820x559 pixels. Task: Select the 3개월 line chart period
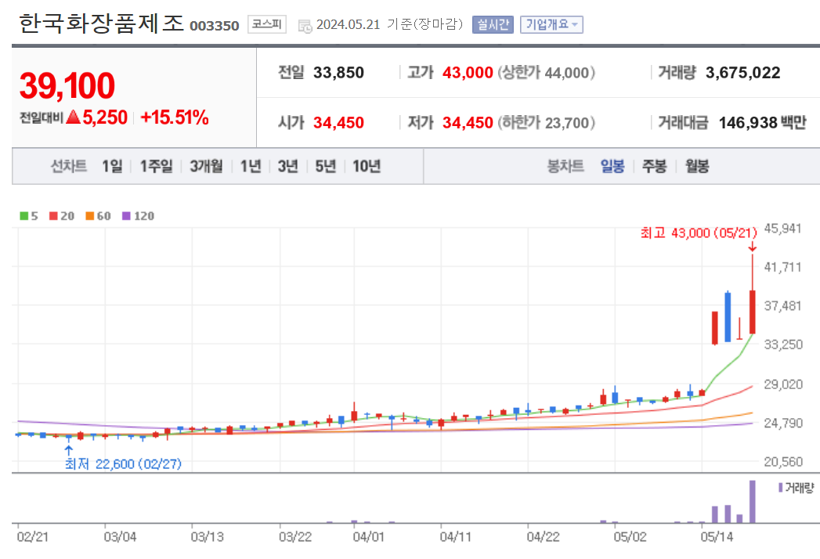click(206, 166)
